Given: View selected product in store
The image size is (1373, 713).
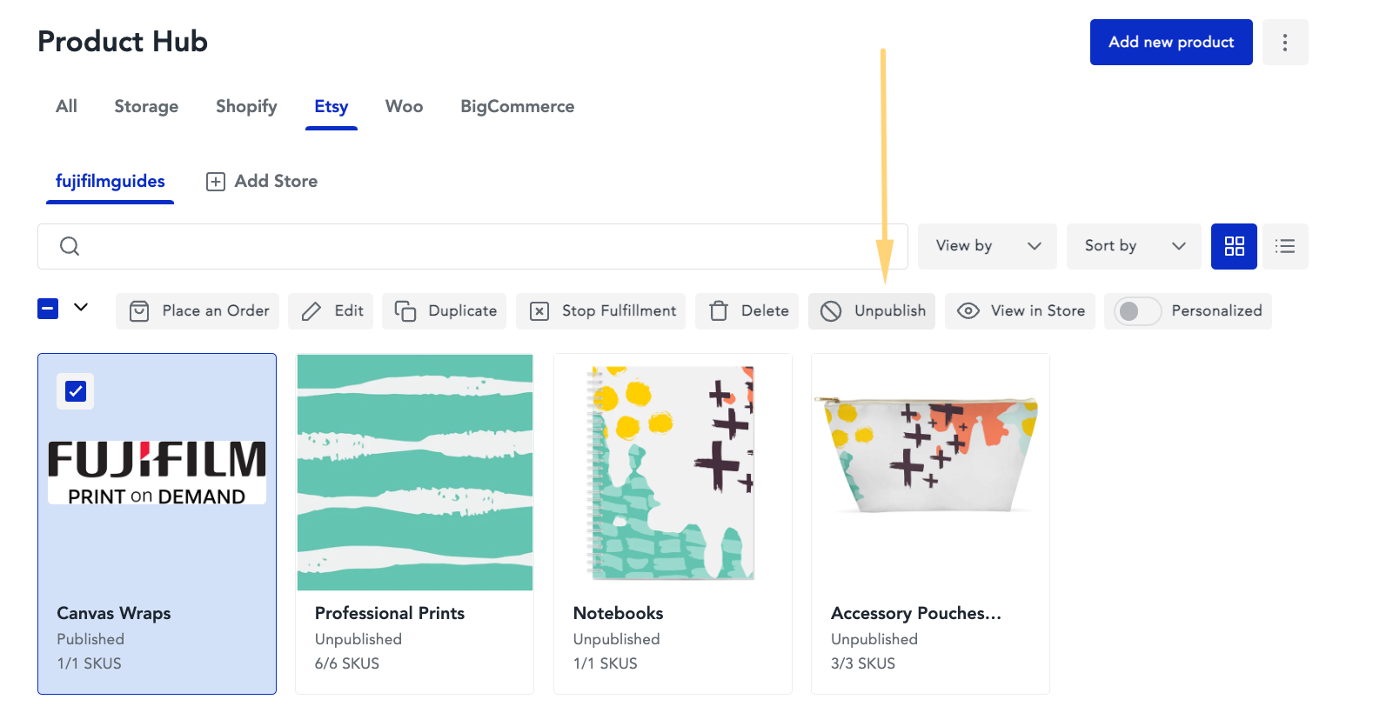Looking at the screenshot, I should click(x=1020, y=311).
